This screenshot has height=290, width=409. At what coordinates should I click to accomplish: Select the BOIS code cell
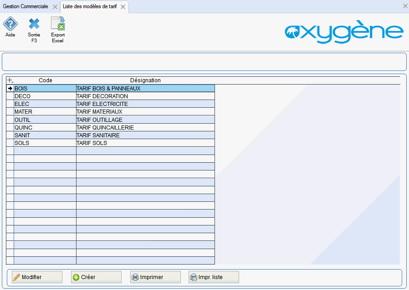(45, 89)
